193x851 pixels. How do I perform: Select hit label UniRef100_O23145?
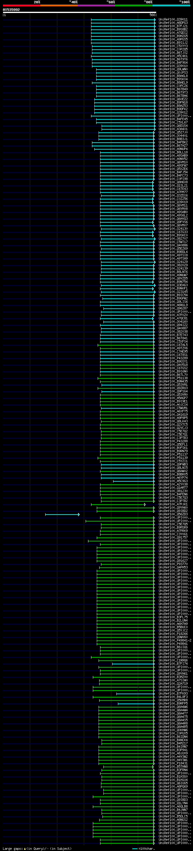pos(173,292)
